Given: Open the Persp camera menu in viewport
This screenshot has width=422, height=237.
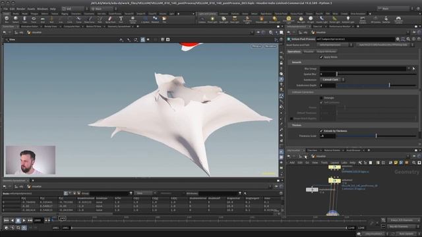Looking at the screenshot, I should tap(256, 46).
